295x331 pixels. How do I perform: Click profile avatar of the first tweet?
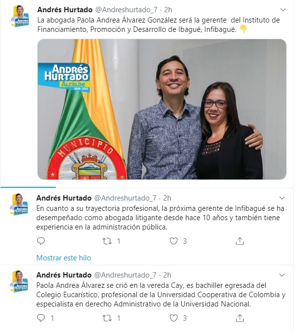pos(20,16)
